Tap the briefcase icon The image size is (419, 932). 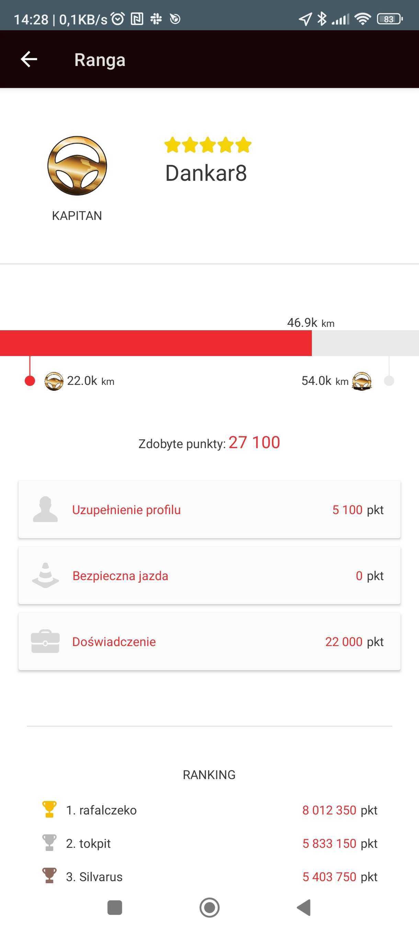(x=45, y=642)
